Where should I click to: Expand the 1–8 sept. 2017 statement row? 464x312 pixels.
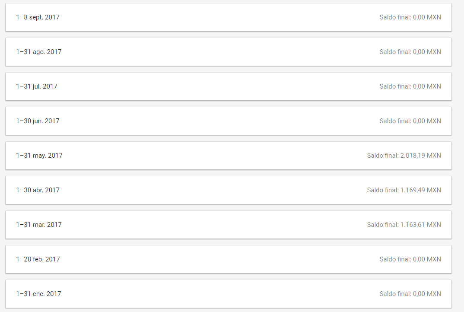pyautogui.click(x=229, y=17)
